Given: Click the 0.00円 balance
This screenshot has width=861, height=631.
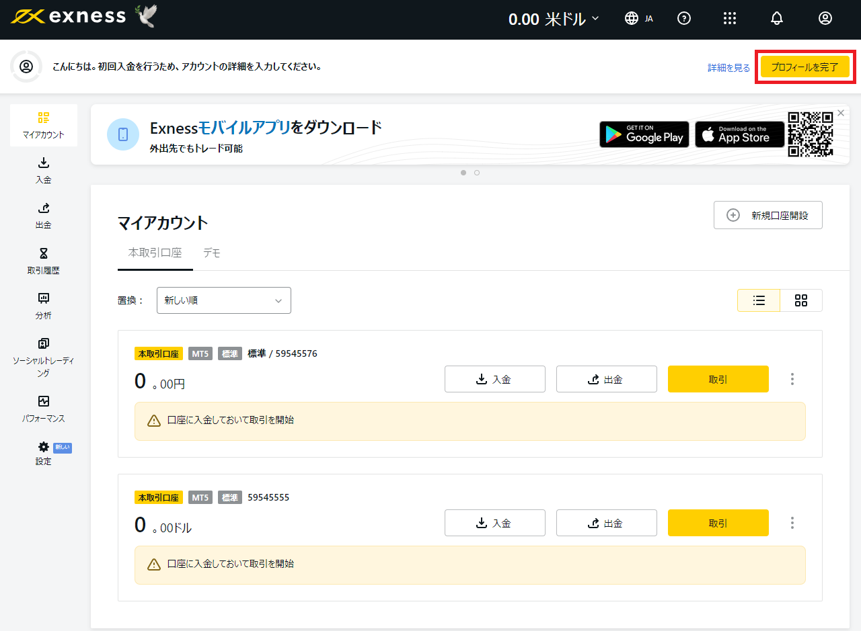Looking at the screenshot, I should [160, 382].
